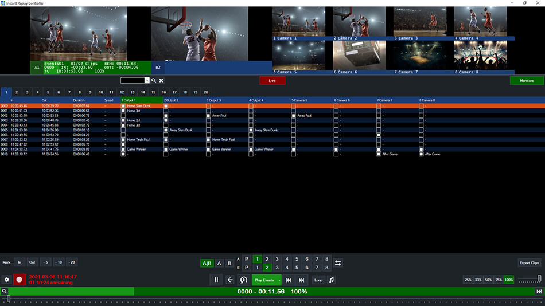Click the music note audio icon
545x306 pixels.
331,280
